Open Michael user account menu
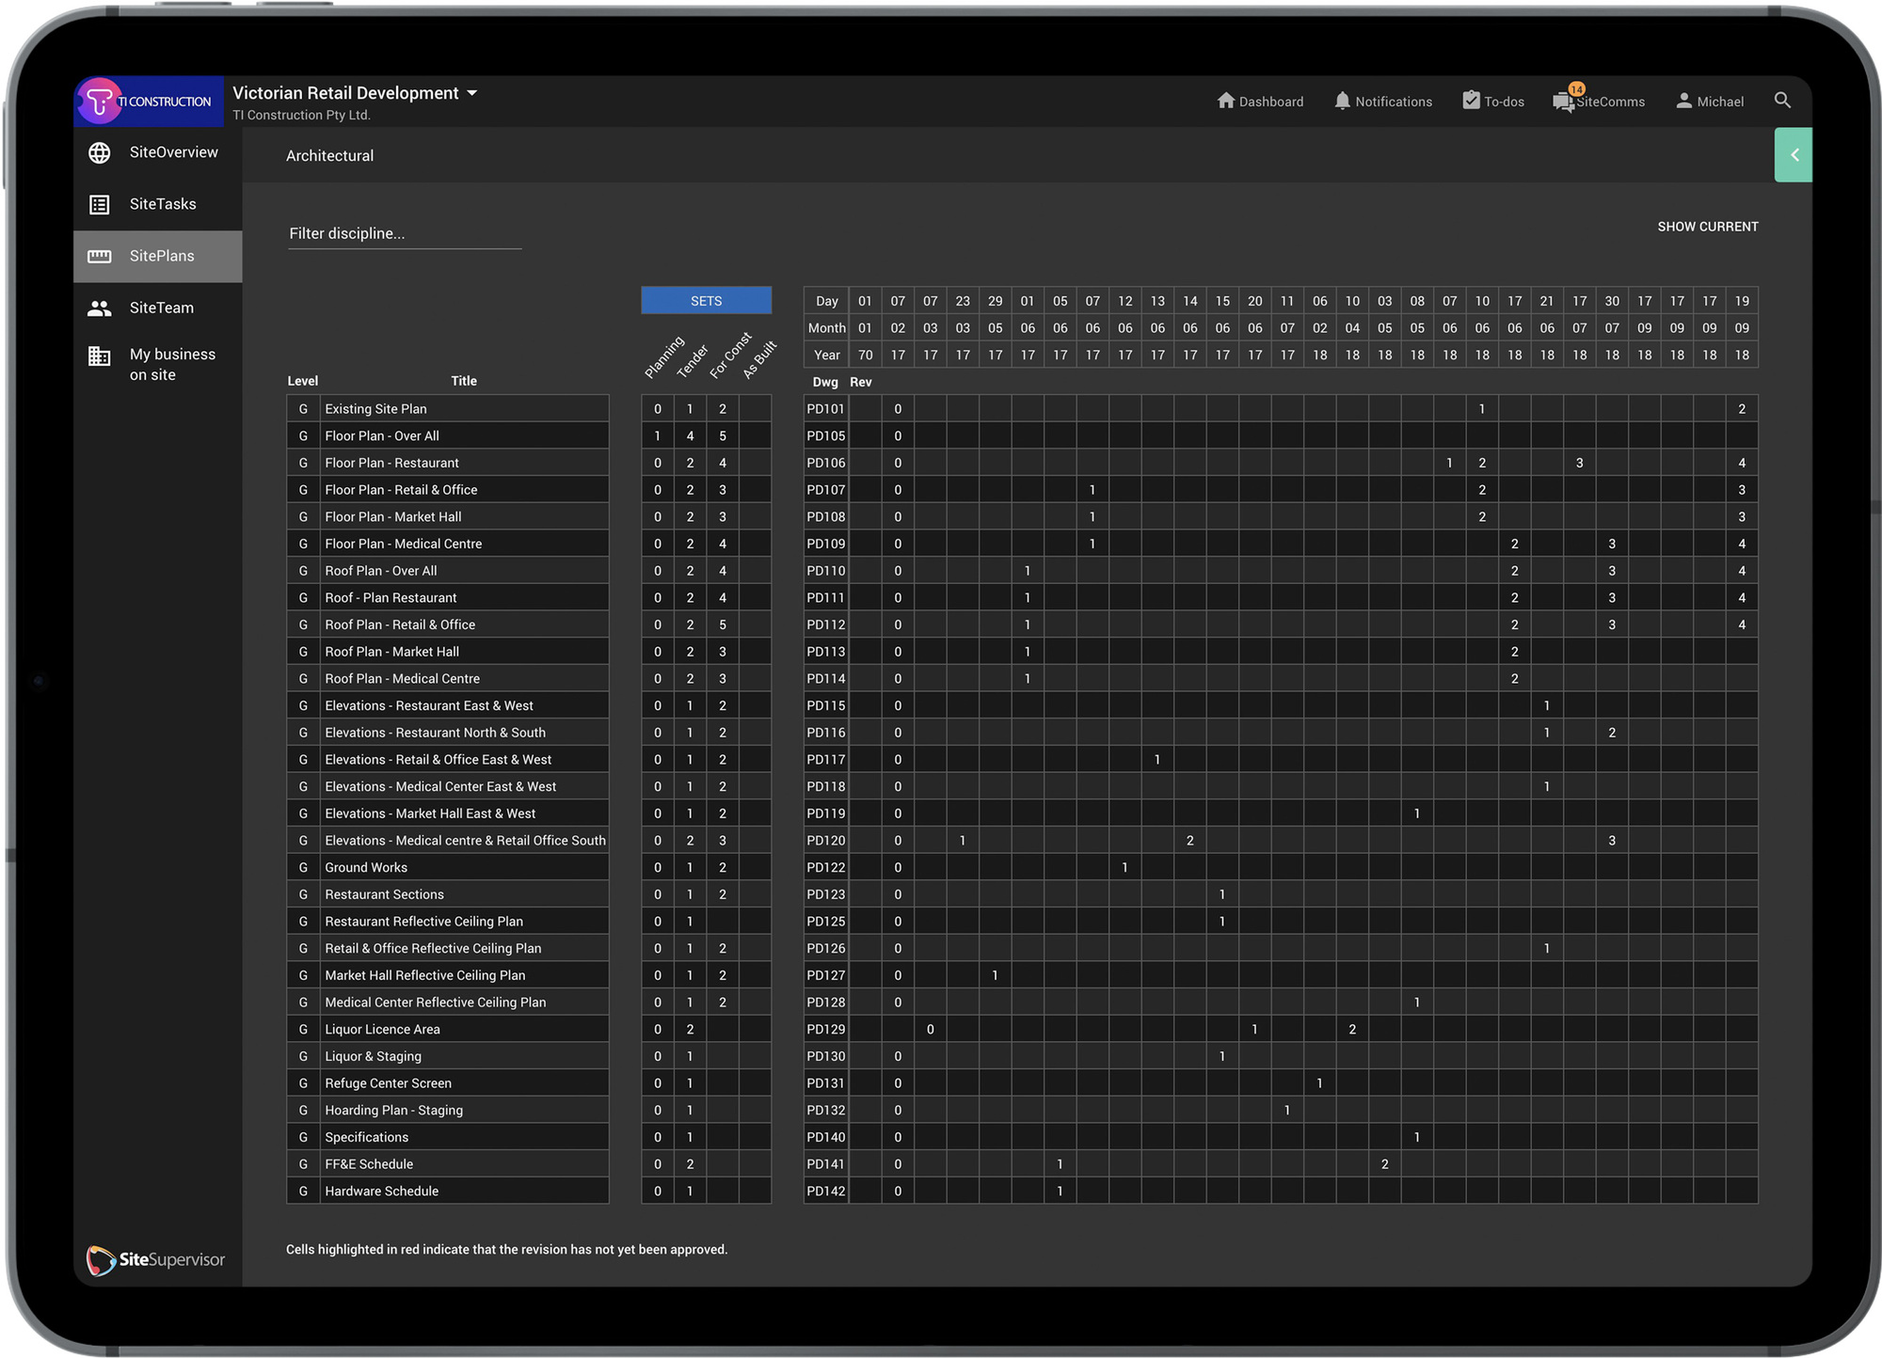 coord(1710,101)
